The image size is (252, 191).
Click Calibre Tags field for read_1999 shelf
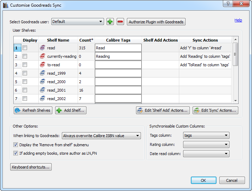(118, 73)
